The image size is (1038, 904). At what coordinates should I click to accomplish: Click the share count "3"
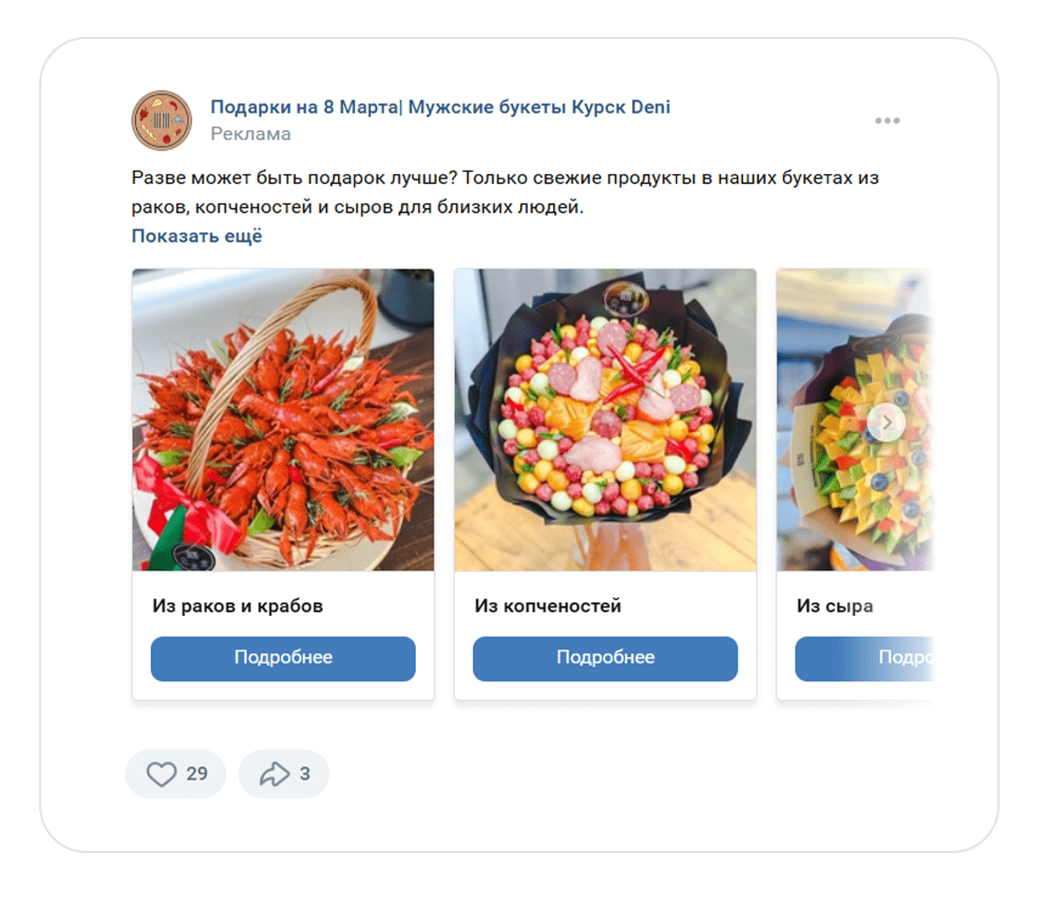coord(305,774)
